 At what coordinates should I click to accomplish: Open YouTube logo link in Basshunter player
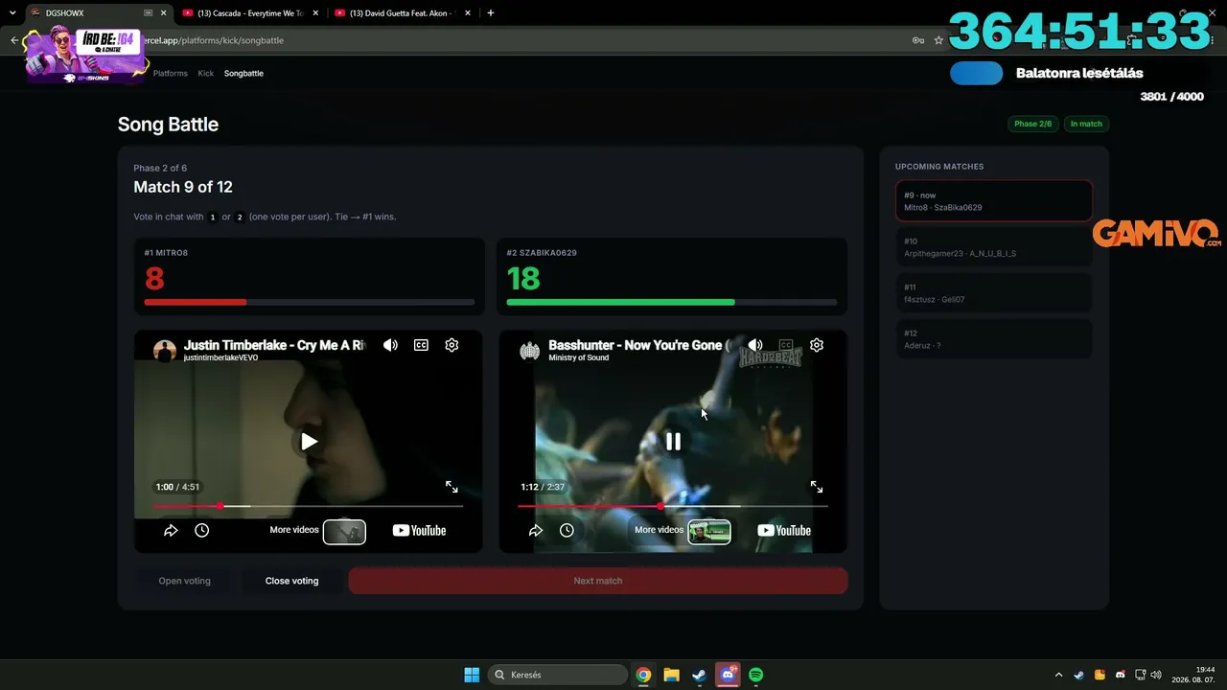tap(784, 531)
